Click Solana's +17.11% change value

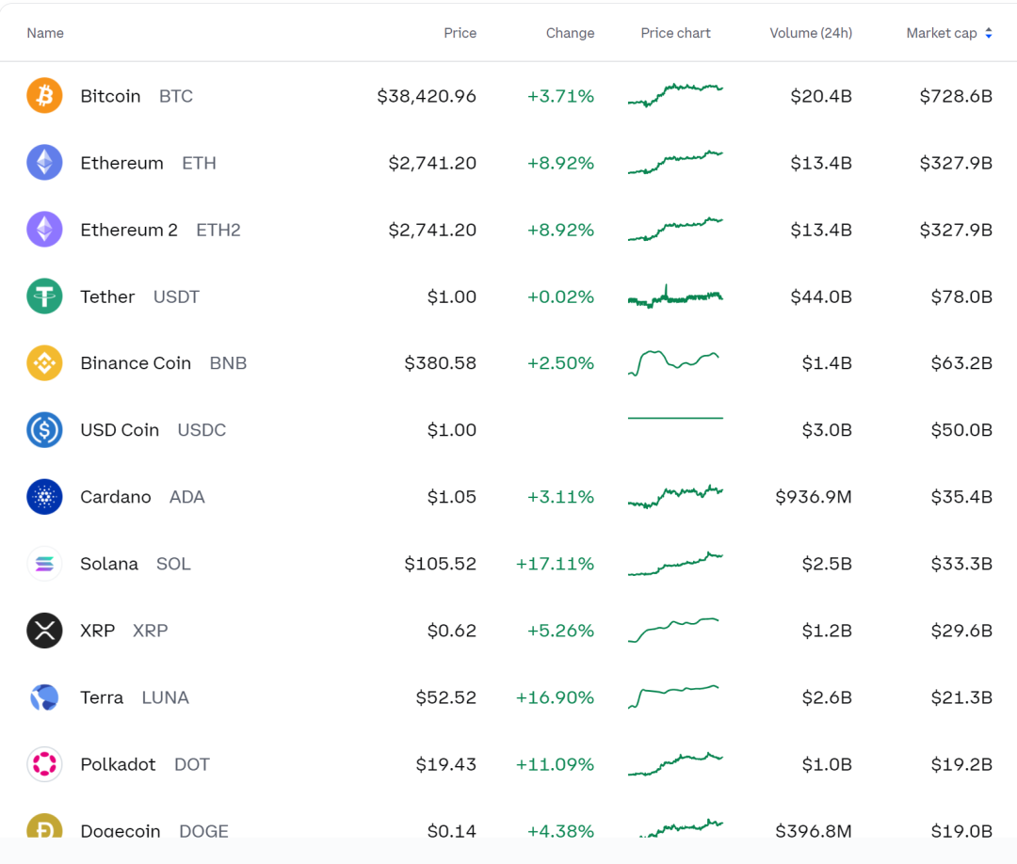[555, 564]
